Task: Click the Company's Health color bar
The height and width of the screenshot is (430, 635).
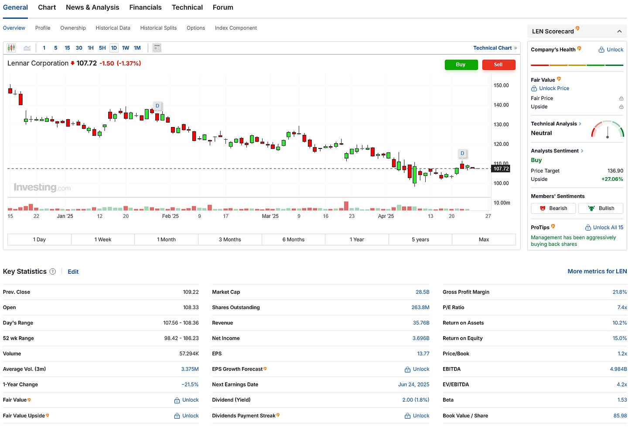Action: 577,65
